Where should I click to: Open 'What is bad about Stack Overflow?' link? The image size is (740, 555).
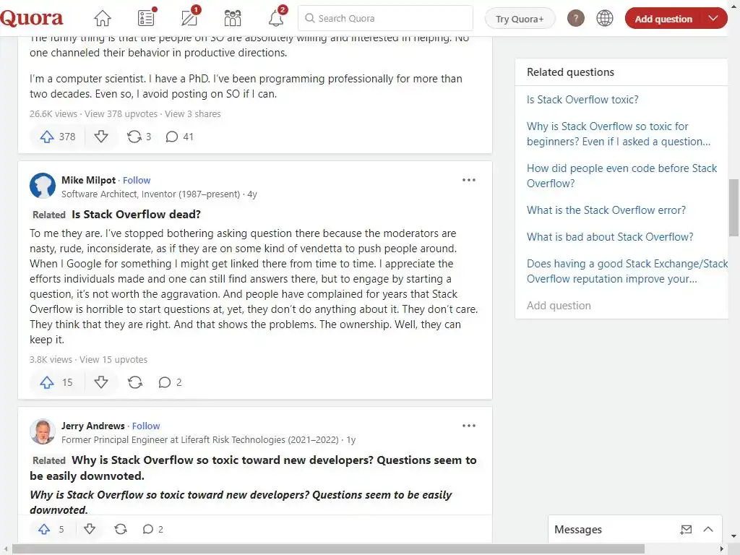click(610, 237)
